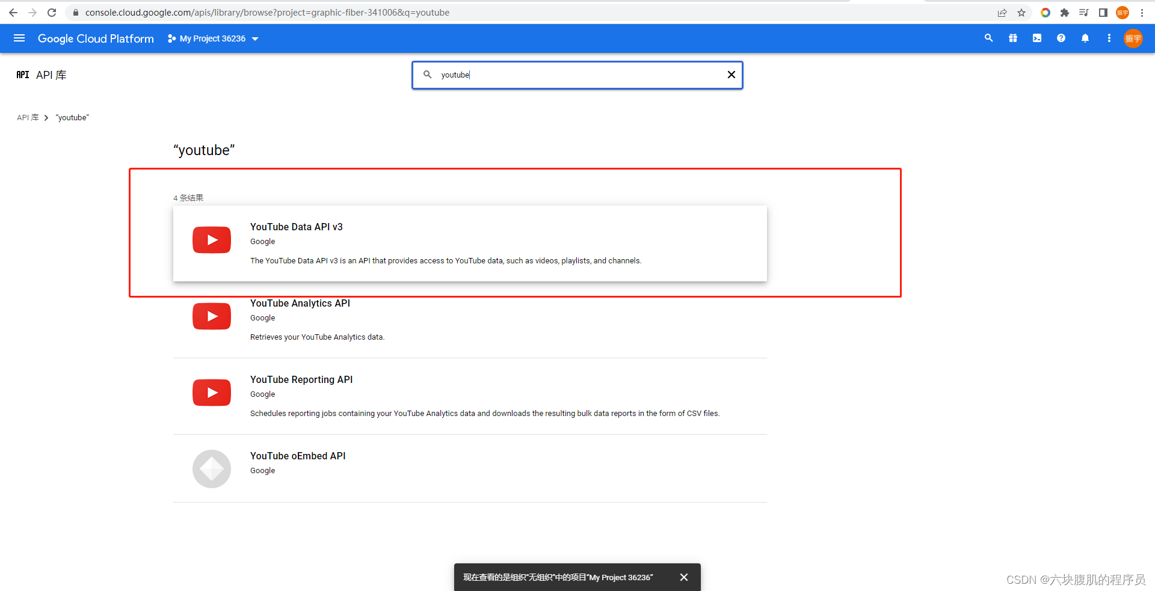The width and height of the screenshot is (1155, 591).
Task: Go to Google Cloud Platform home
Action: click(x=96, y=38)
